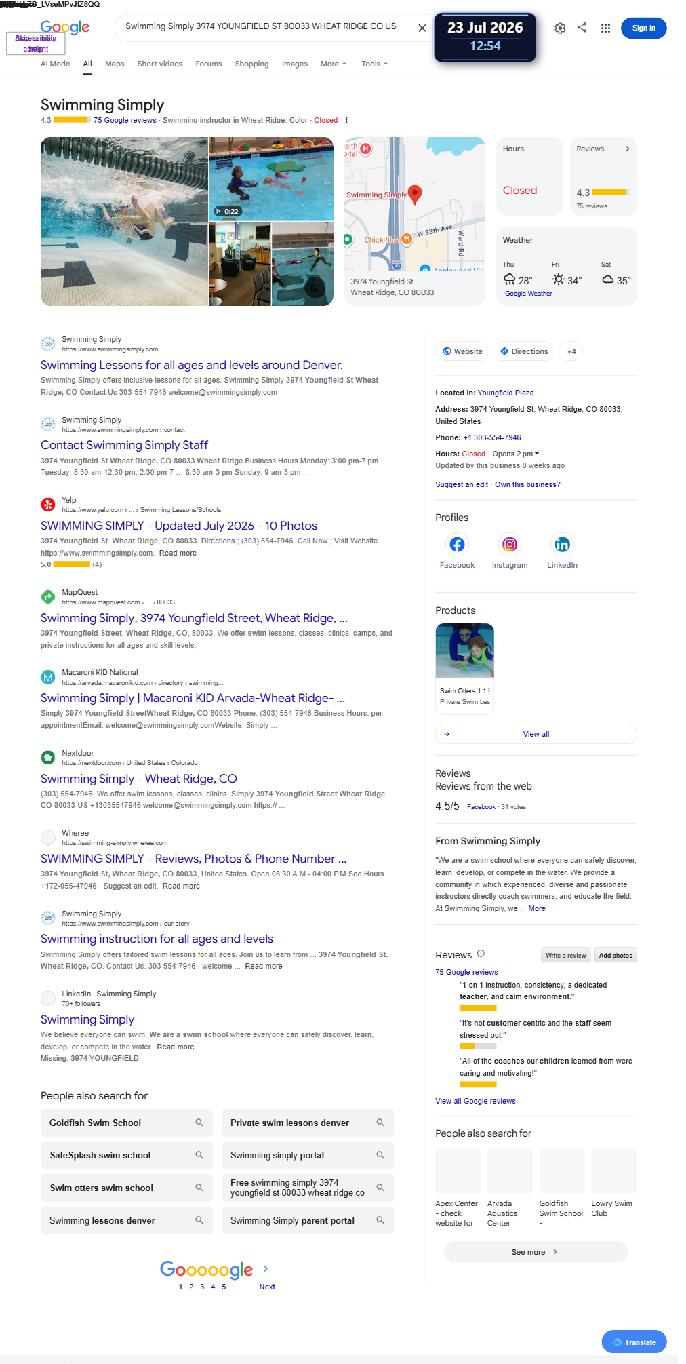Switch to the Short videos tab
This screenshot has height=1364, width=686.
click(x=160, y=64)
